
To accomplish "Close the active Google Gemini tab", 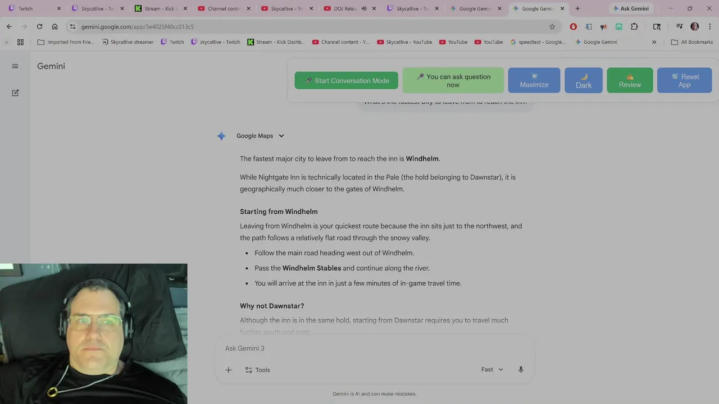I will pyautogui.click(x=562, y=8).
